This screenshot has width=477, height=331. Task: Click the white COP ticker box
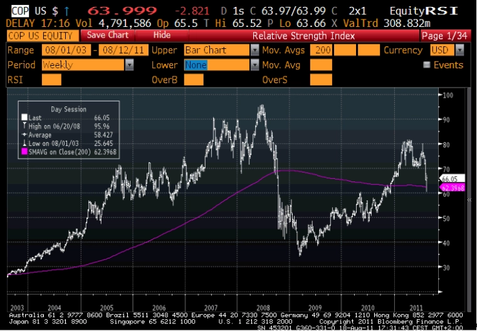coord(20,11)
